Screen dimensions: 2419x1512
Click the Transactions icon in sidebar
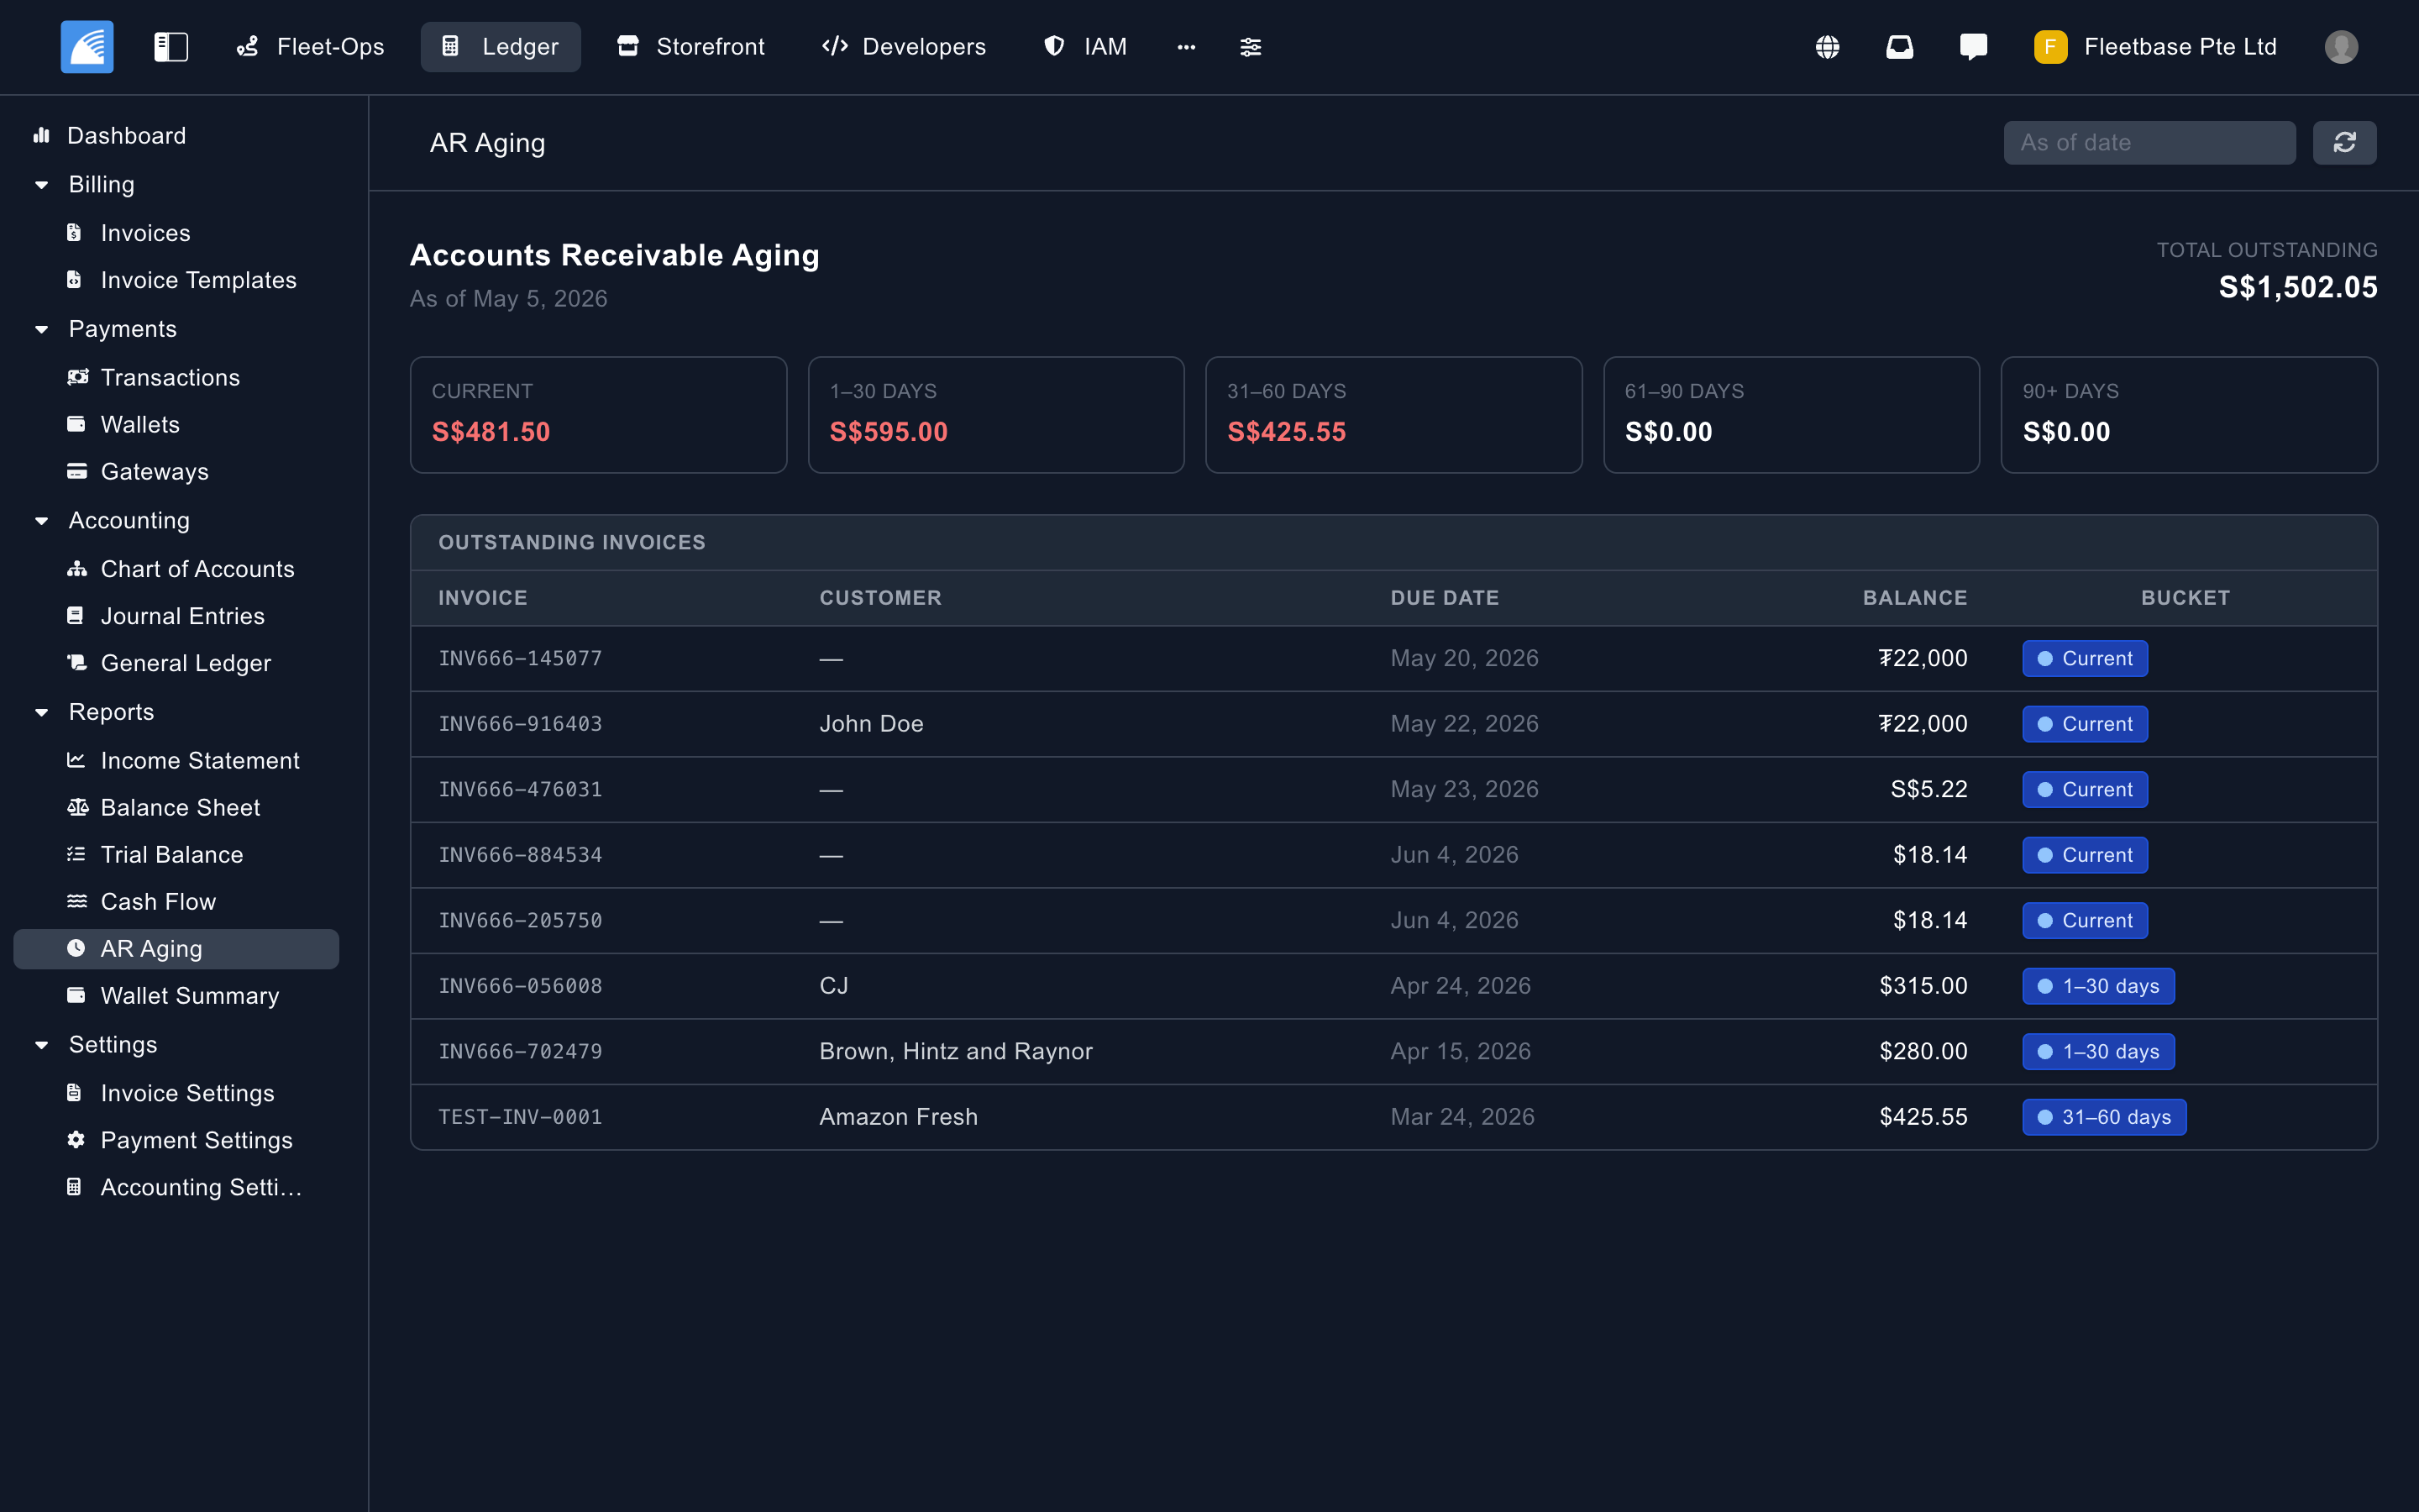[77, 377]
